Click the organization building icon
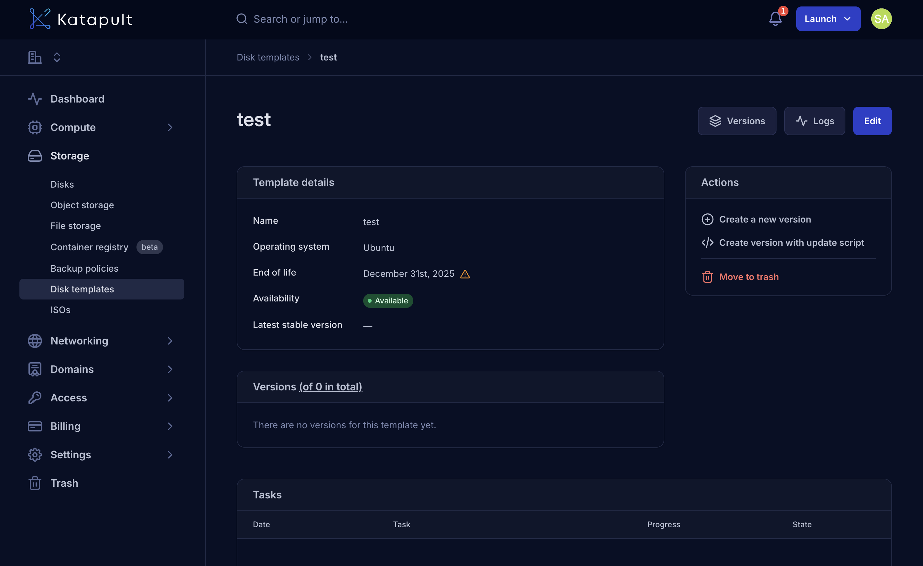923x566 pixels. [35, 57]
